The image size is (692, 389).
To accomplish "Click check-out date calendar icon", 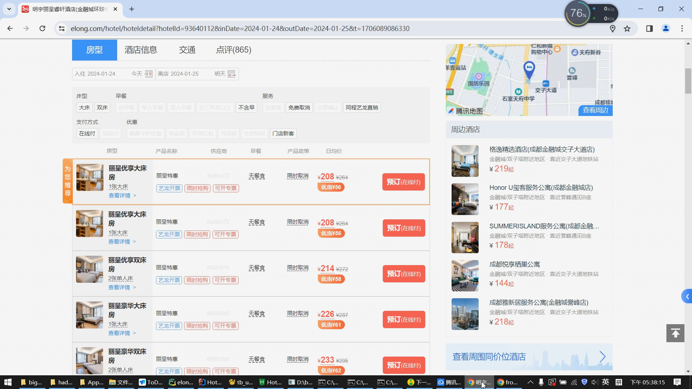I will [232, 74].
